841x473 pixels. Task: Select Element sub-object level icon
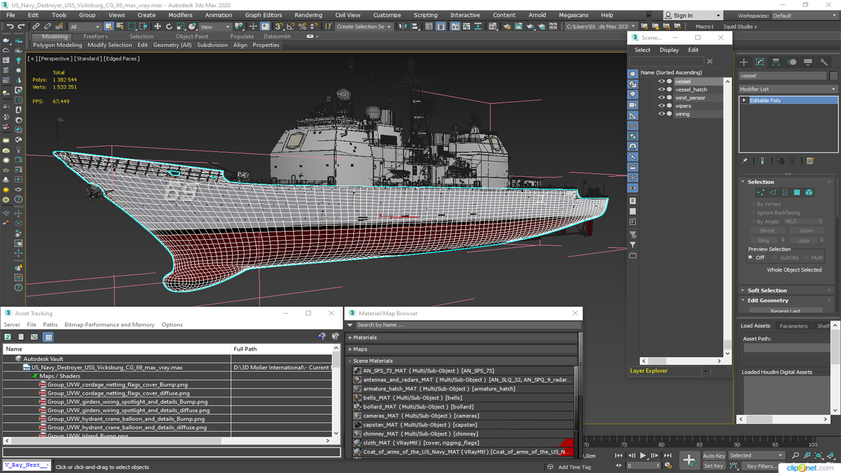pyautogui.click(x=809, y=193)
